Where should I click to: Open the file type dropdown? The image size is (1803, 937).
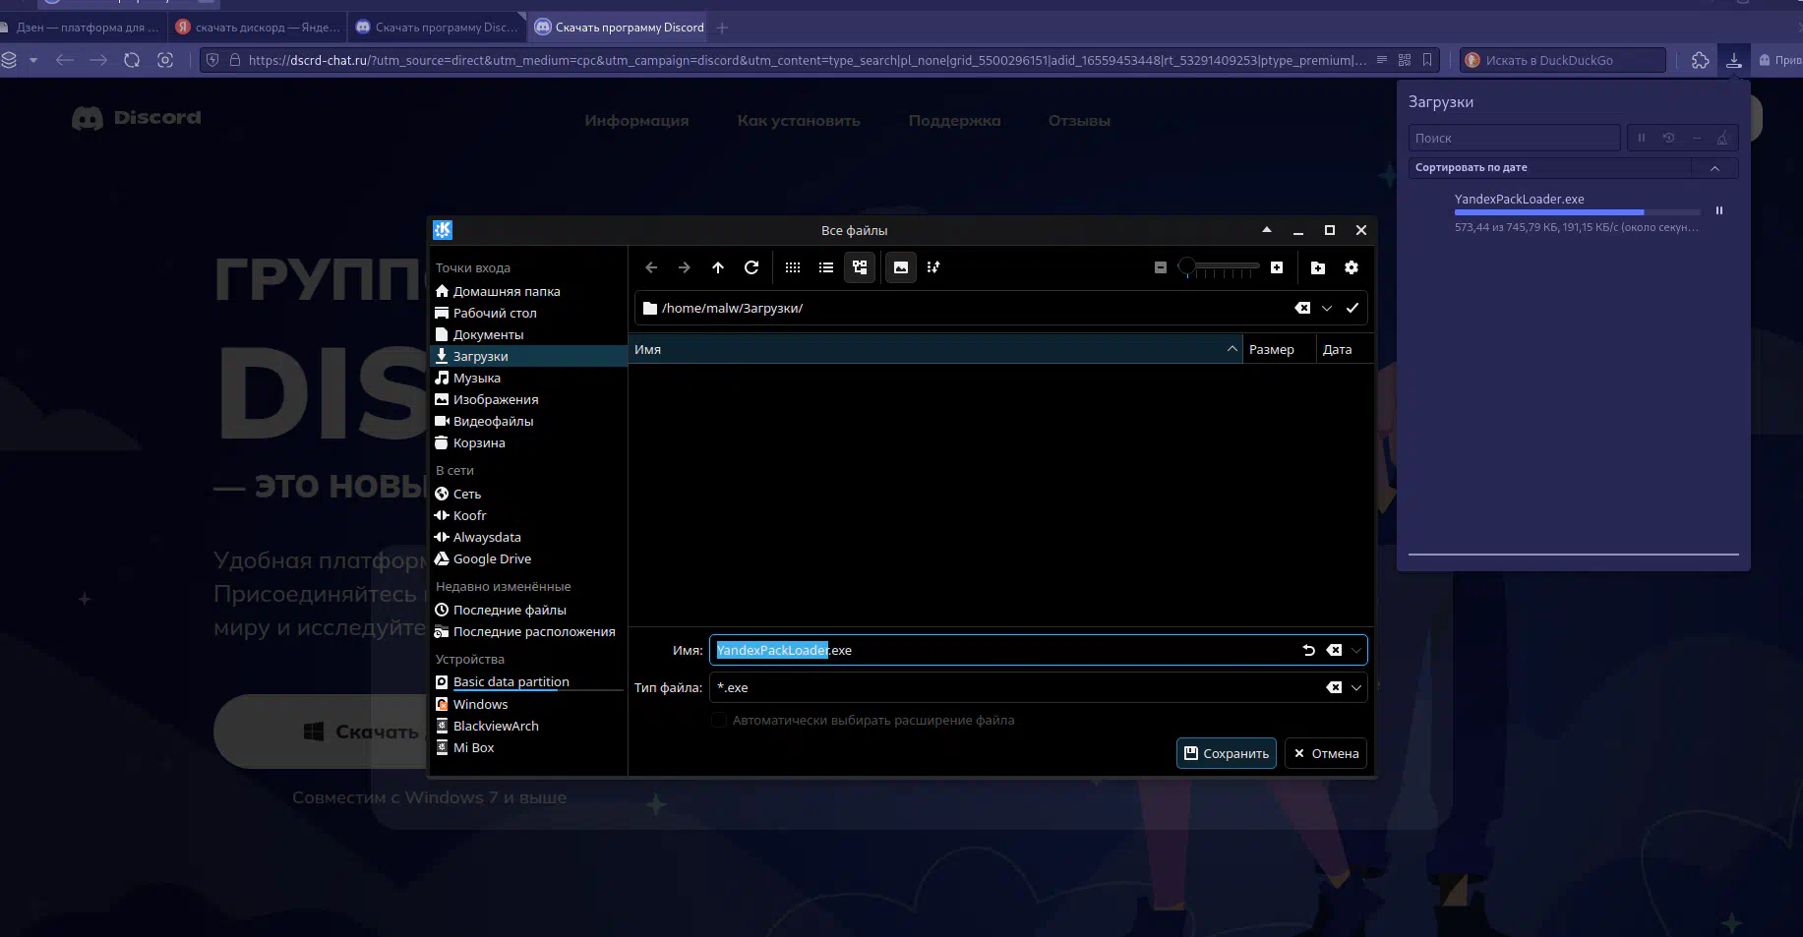1356,687
